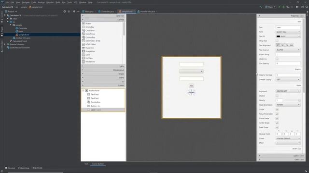
Task: Toggle the Wrap Text checkbox
Action: [277, 41]
